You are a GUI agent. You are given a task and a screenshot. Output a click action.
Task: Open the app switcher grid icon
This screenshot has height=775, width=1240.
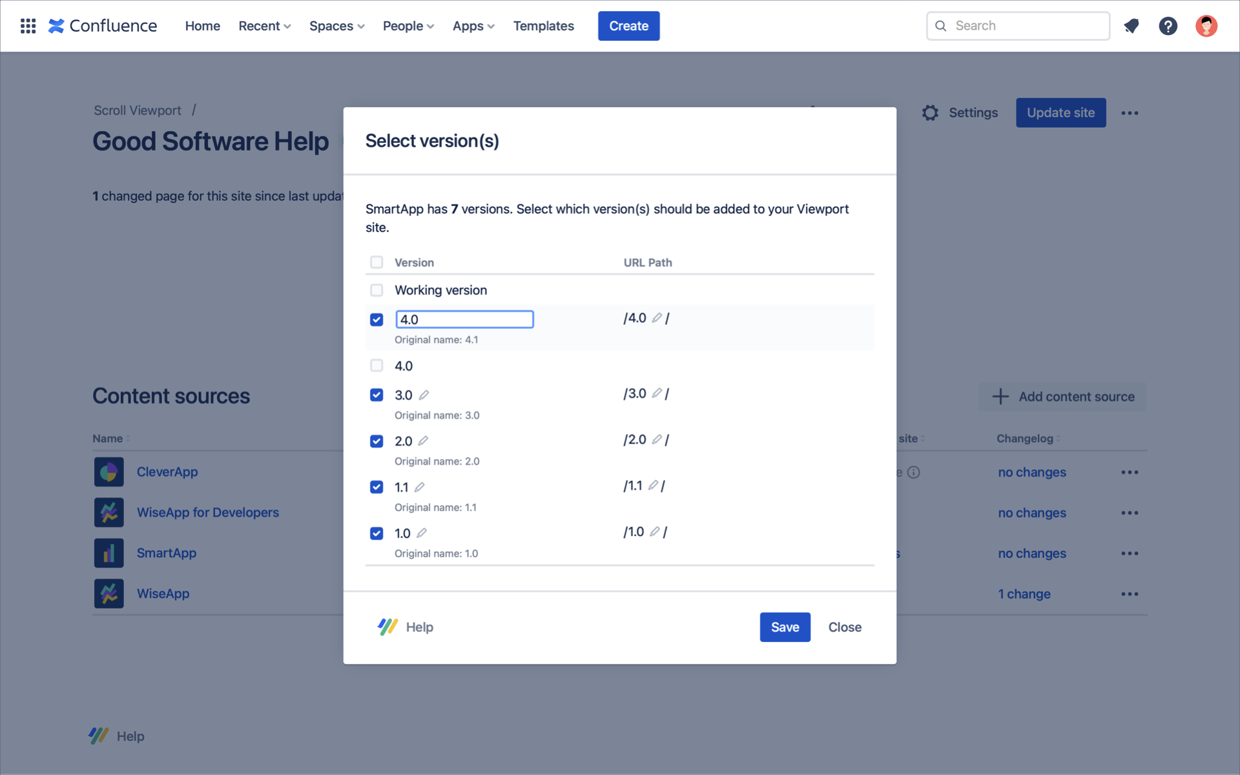pos(28,26)
